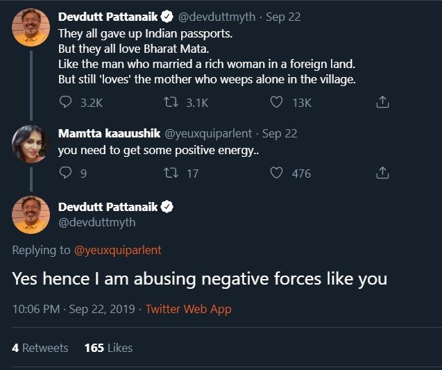View the 165 Likes list
The height and width of the screenshot is (370, 442).
click(108, 348)
